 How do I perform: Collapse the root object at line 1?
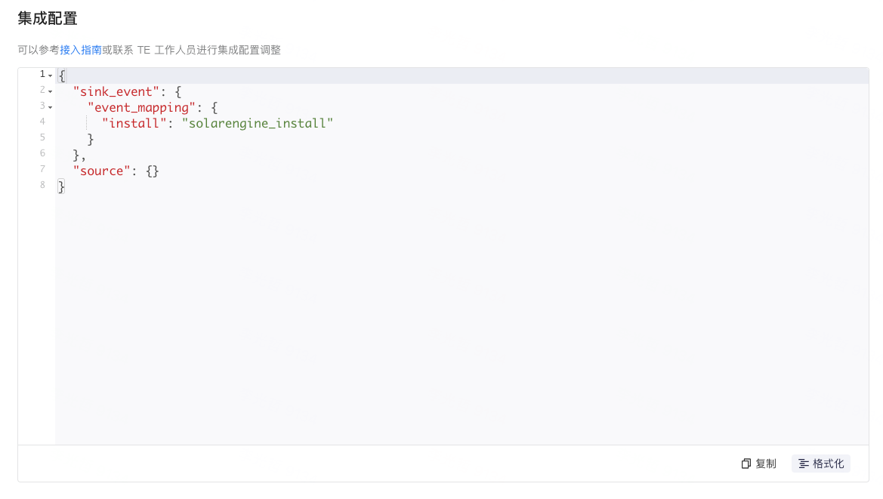(x=50, y=75)
